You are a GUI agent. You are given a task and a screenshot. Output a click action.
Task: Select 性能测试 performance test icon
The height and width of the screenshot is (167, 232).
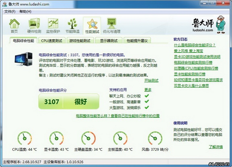[x=92, y=26]
